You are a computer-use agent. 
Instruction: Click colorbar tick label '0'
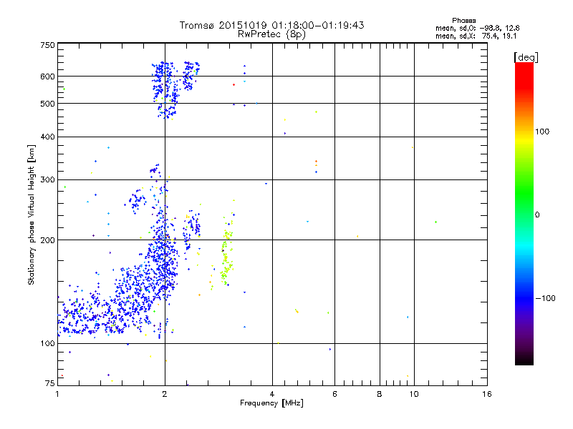(537, 215)
